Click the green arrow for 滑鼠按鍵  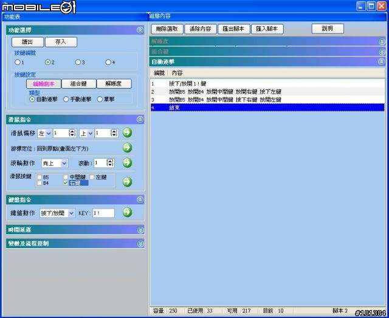point(127,182)
